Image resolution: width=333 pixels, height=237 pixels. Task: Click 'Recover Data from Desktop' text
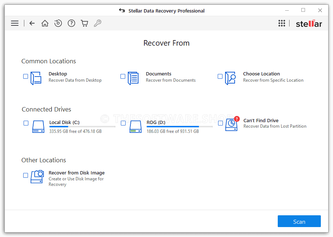pos(75,80)
